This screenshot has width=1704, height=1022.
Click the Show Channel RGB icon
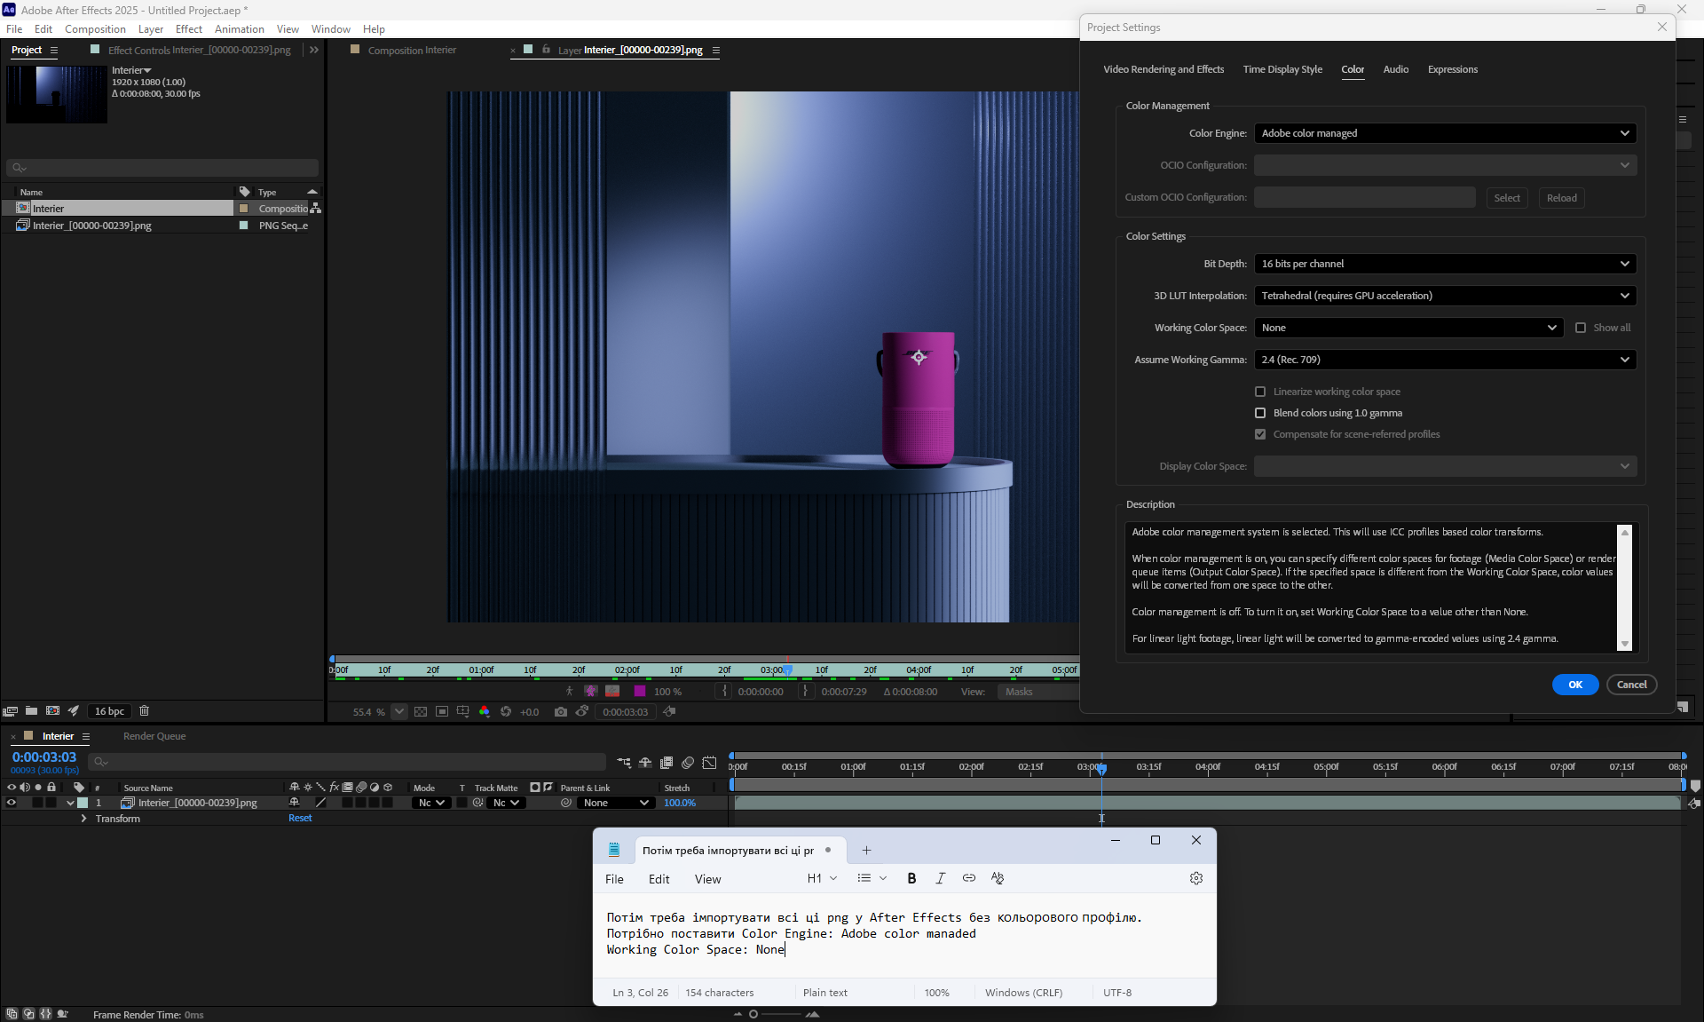(x=485, y=712)
